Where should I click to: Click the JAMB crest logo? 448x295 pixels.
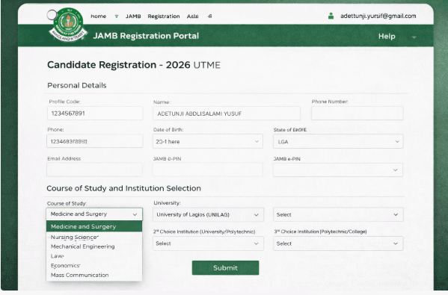[x=68, y=25]
